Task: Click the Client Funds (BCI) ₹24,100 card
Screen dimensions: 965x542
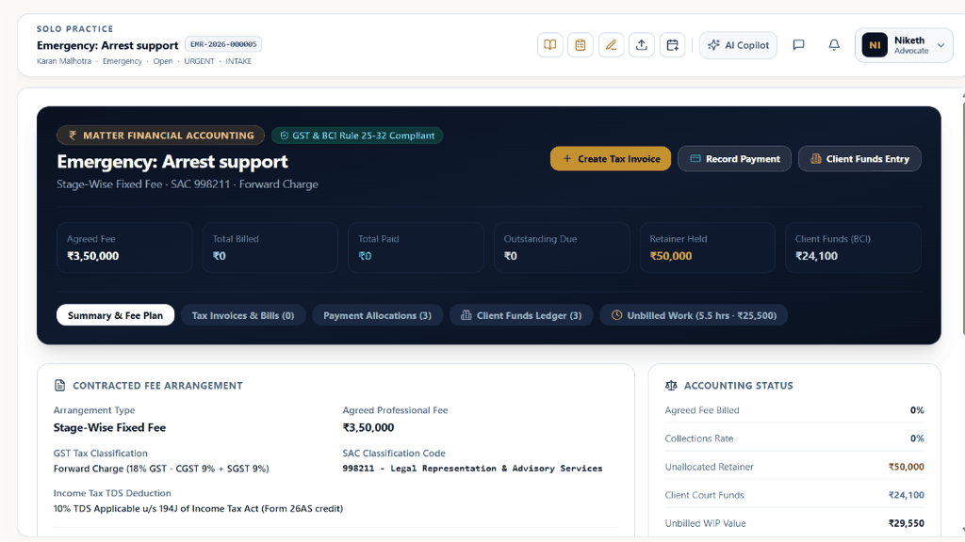Action: pos(853,247)
